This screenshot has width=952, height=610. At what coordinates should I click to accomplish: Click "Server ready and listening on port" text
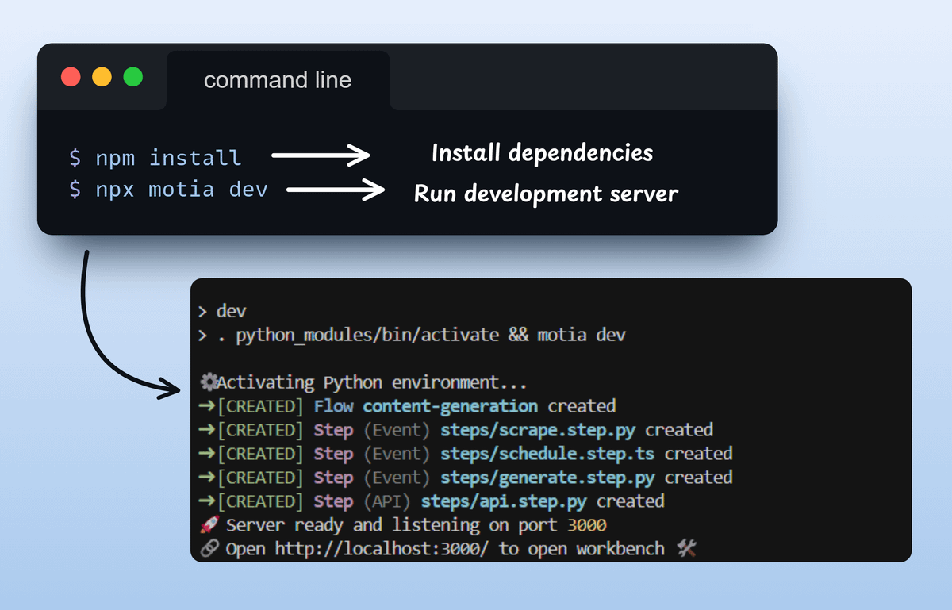click(x=393, y=525)
